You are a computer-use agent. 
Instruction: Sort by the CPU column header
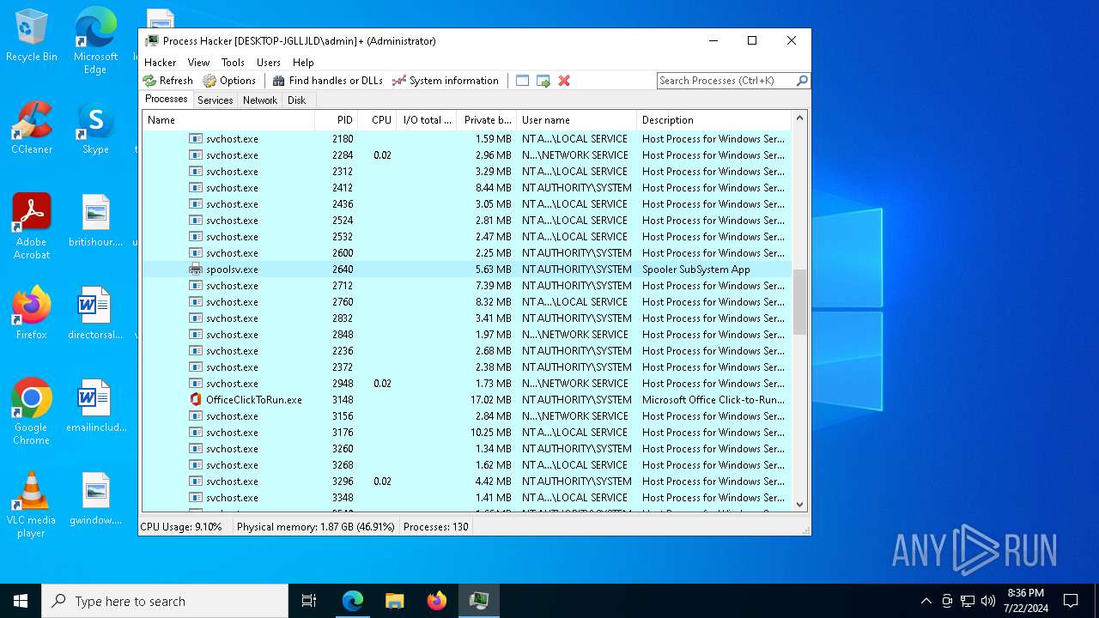376,120
